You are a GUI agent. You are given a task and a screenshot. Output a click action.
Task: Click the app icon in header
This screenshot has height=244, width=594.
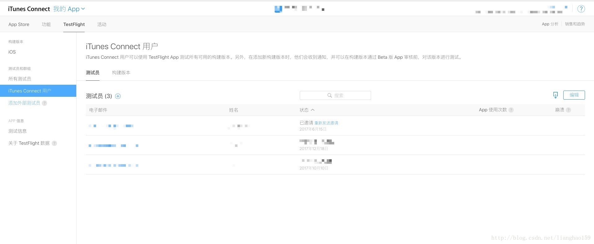coord(278,9)
